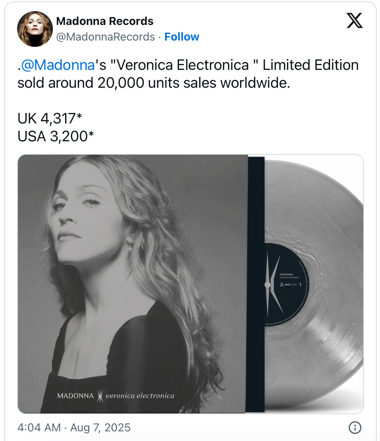This screenshot has height=441, width=380.
Task: Click the number 1 on the record label
Action: pyautogui.click(x=300, y=285)
